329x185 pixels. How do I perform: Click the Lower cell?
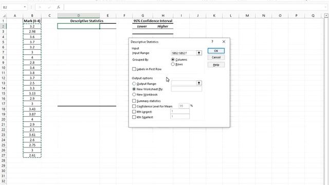pyautogui.click(x=142, y=26)
